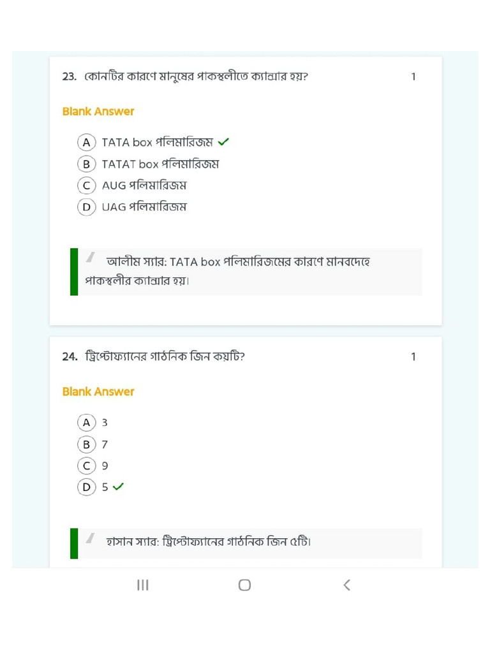Choose option C AUG answer
Viewport: 490px width, 653px height.
(x=86, y=186)
